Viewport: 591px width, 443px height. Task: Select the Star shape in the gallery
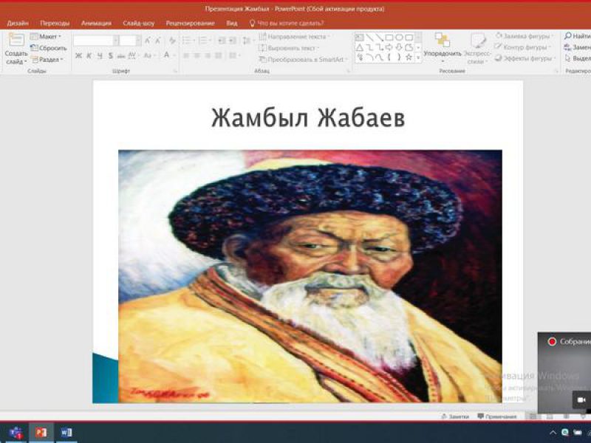(x=409, y=58)
